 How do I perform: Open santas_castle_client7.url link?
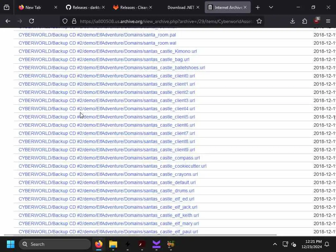point(107,133)
